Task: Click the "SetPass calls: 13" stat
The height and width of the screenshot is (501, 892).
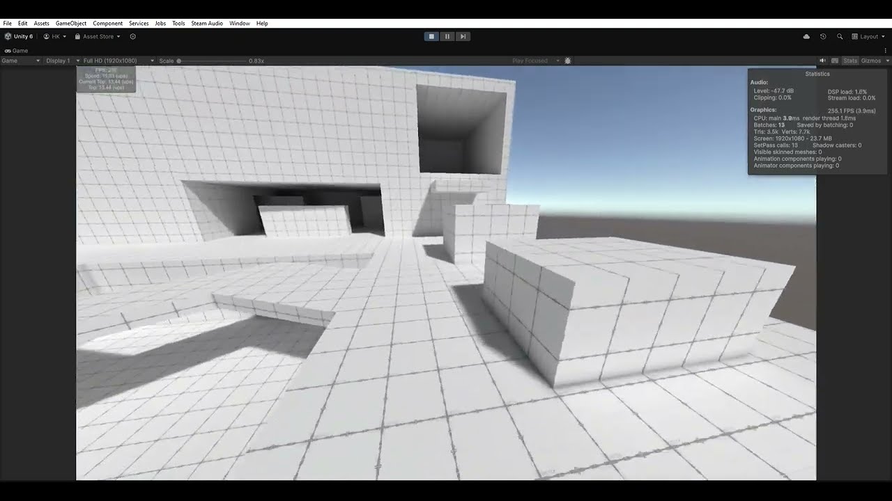Action: click(x=776, y=145)
